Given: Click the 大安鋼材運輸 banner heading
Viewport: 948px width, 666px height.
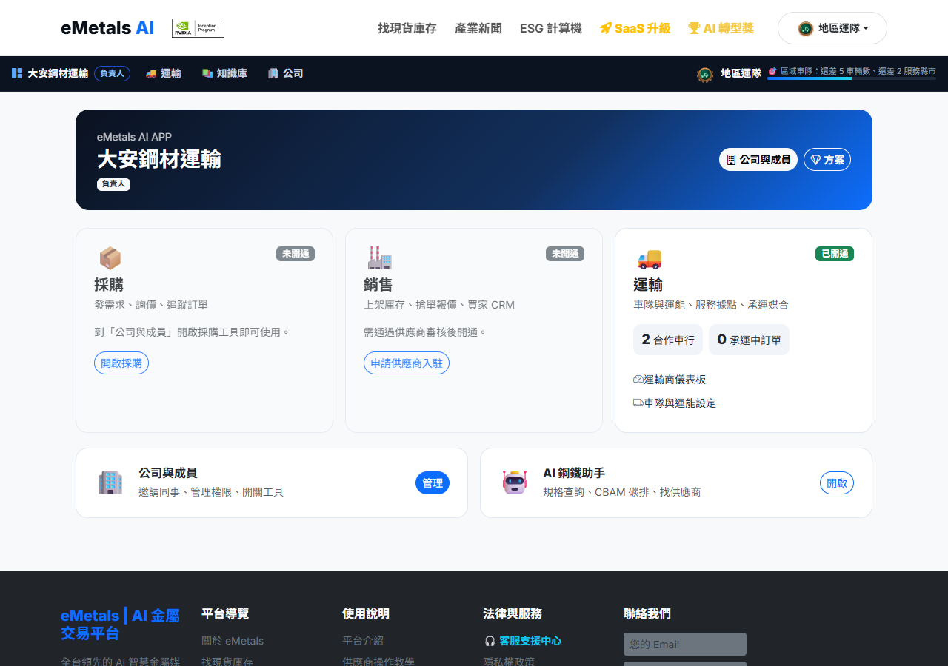Looking at the screenshot, I should [x=159, y=159].
